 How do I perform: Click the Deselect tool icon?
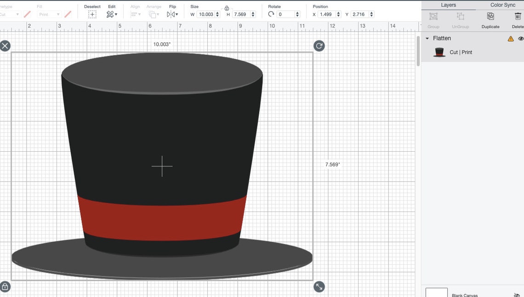92,14
